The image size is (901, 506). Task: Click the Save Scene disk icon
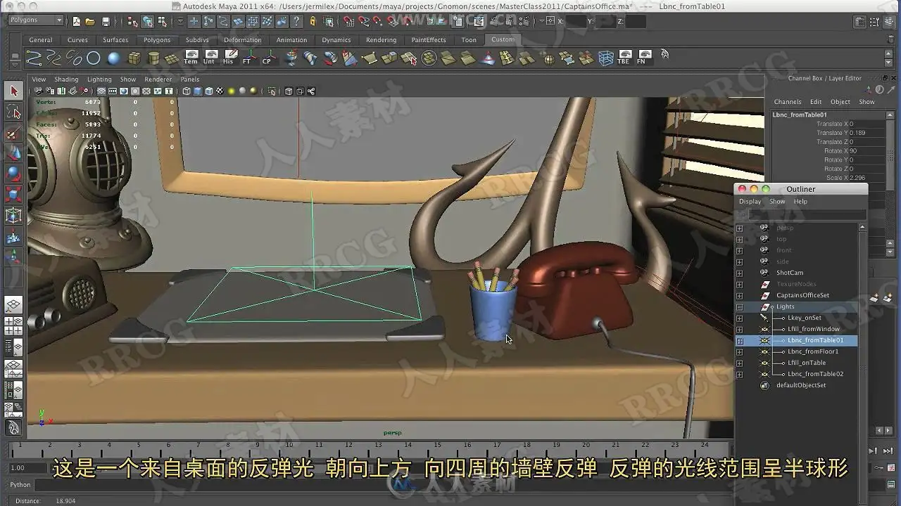click(106, 22)
